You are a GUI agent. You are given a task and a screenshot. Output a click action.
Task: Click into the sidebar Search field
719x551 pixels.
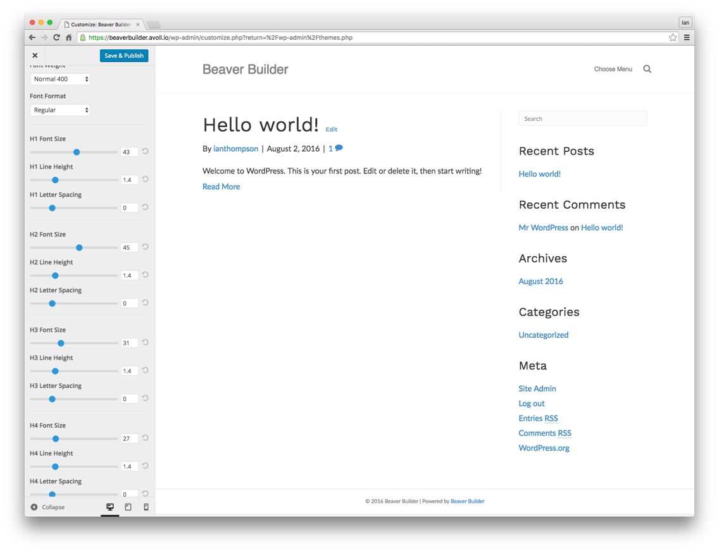pos(583,119)
